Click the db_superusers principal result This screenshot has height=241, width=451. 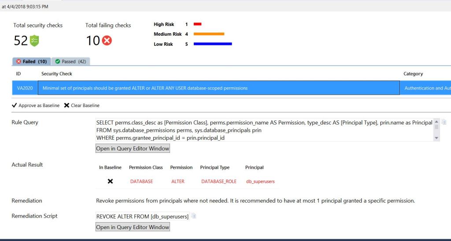pos(260,181)
